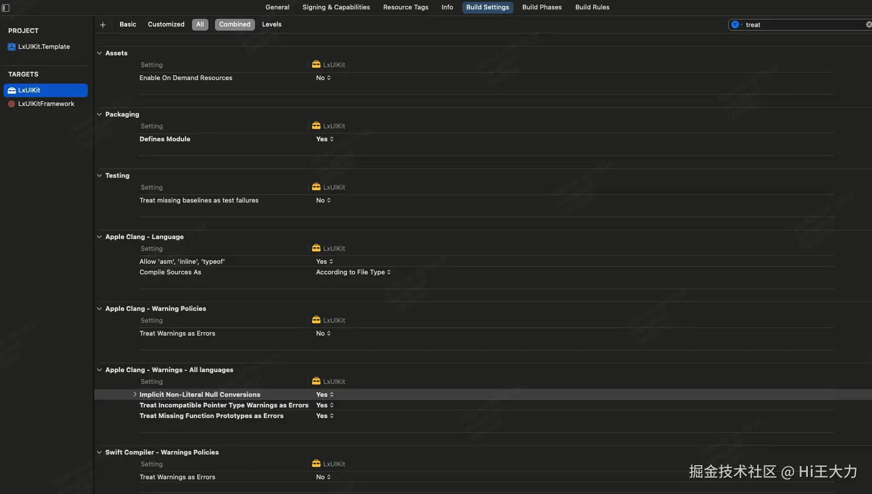This screenshot has width=872, height=494.
Task: Open Treat missing baselines value dropdown
Action: pyautogui.click(x=323, y=200)
